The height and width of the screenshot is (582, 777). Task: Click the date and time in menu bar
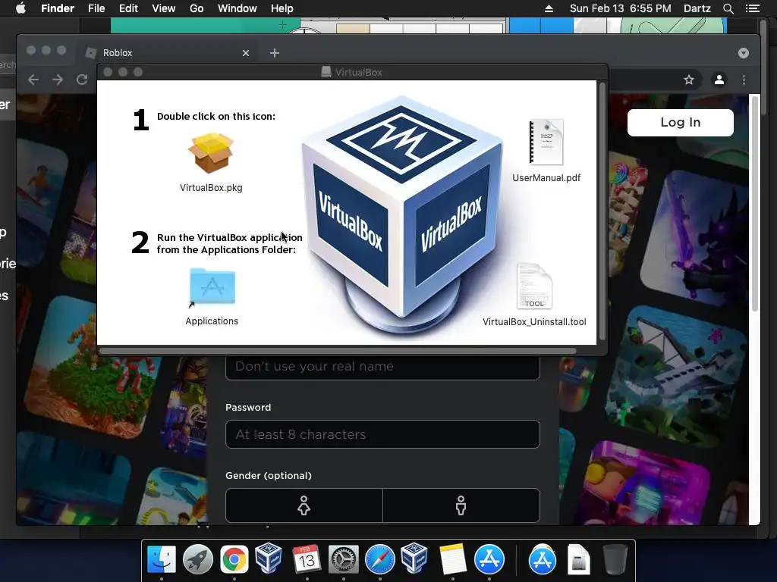621,8
